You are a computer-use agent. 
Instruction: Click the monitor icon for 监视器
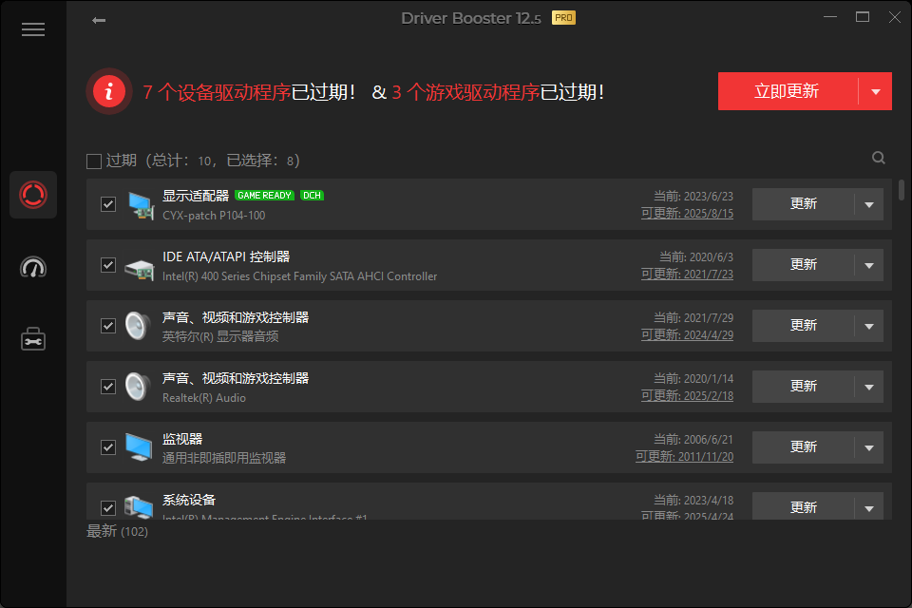point(139,447)
